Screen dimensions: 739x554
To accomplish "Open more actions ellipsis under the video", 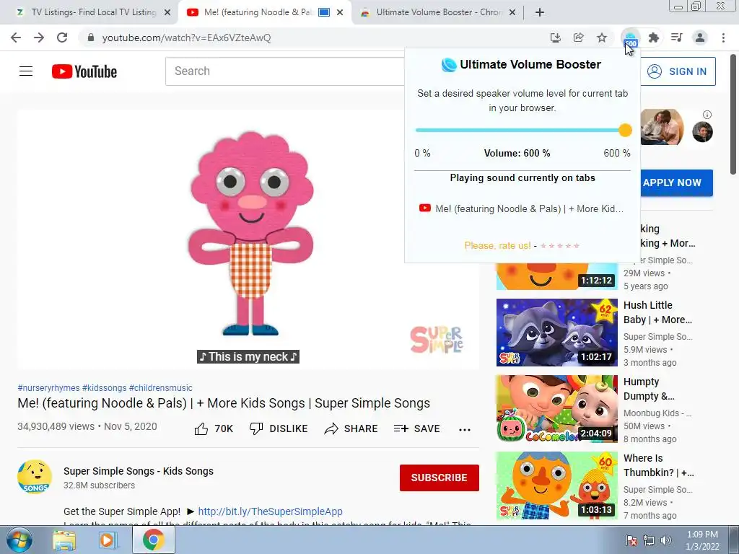I will (x=465, y=429).
